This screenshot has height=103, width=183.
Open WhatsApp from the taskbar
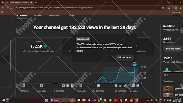(x=100, y=100)
